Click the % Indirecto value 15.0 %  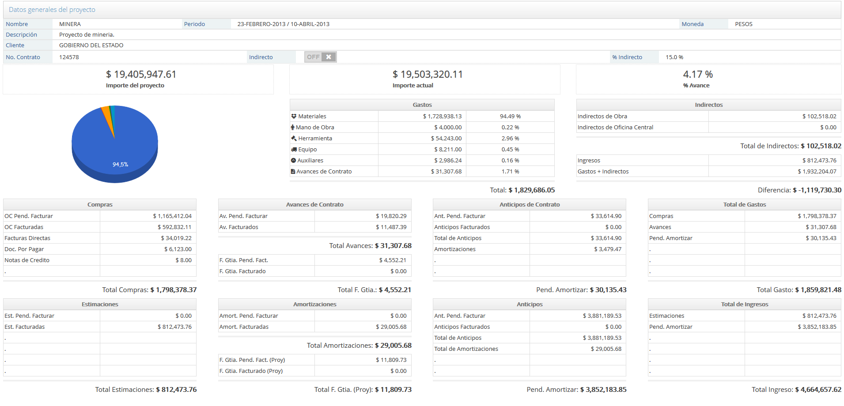674,57
